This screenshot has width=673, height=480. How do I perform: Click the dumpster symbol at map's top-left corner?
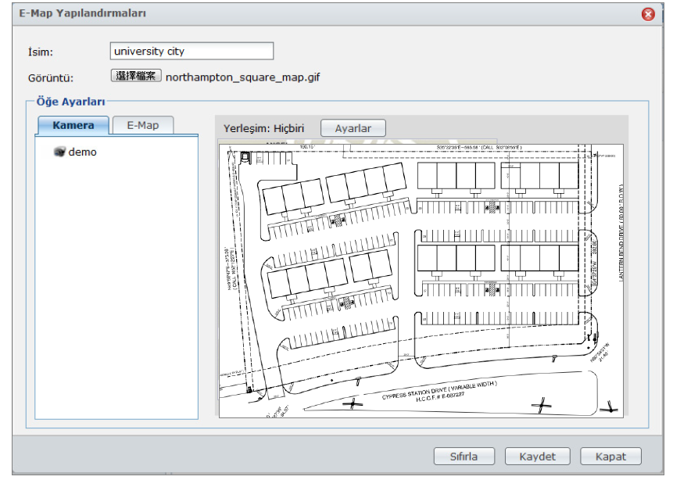tap(246, 157)
